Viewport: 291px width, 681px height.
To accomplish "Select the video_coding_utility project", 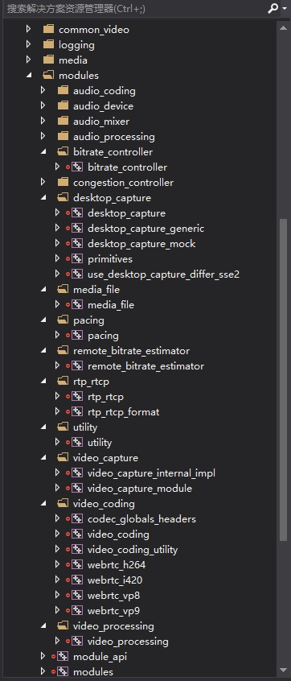I will [x=133, y=550].
